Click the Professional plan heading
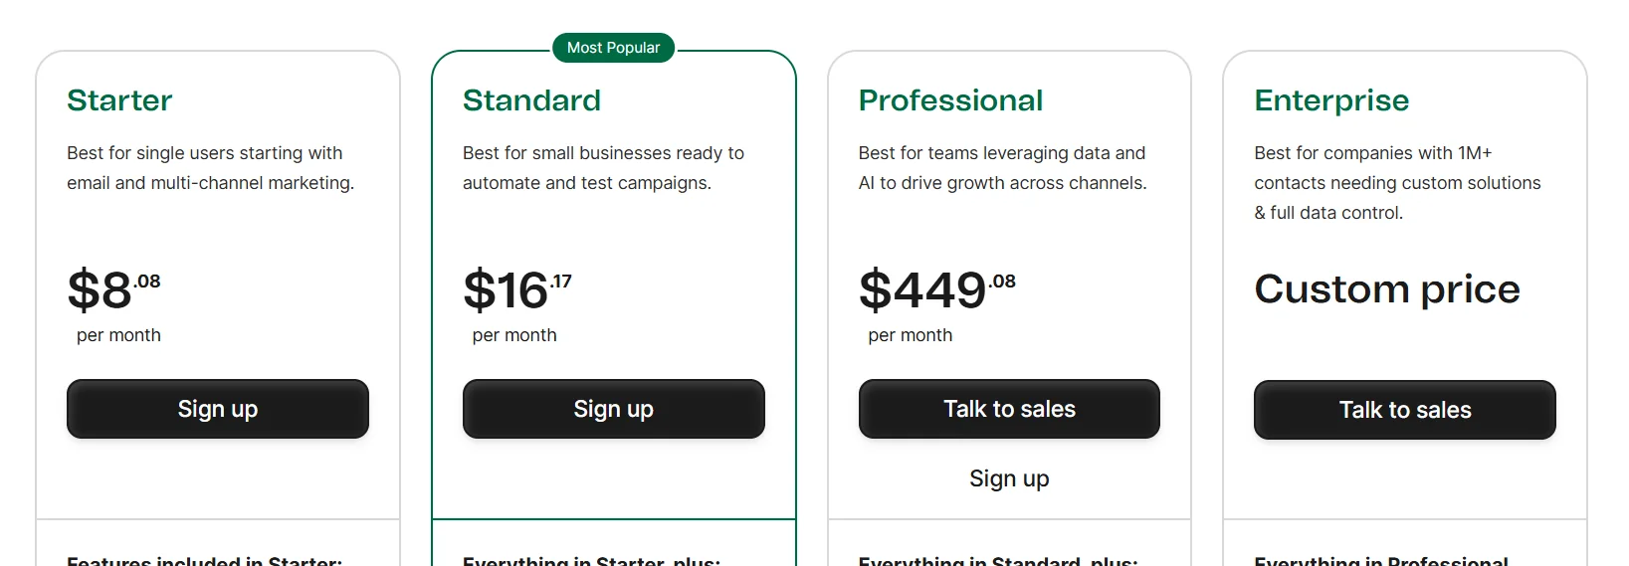The width and height of the screenshot is (1629, 566). pos(950,100)
